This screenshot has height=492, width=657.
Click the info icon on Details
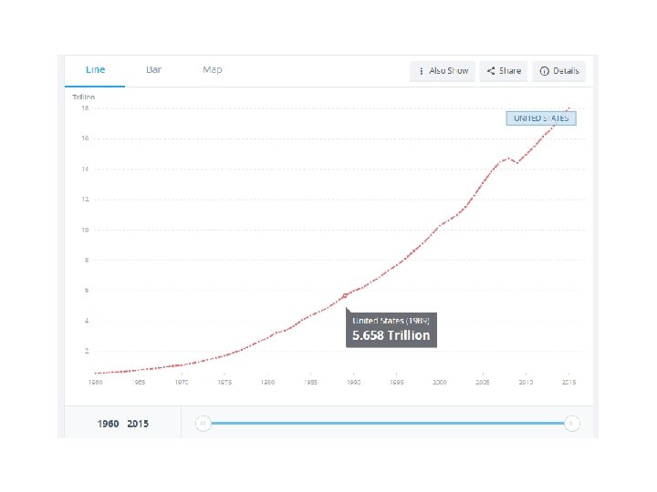pyautogui.click(x=544, y=71)
